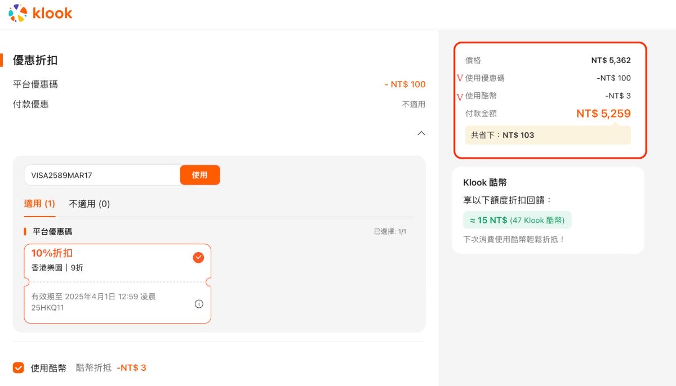Open coupon info icon for 25HKQ11

[x=199, y=304]
